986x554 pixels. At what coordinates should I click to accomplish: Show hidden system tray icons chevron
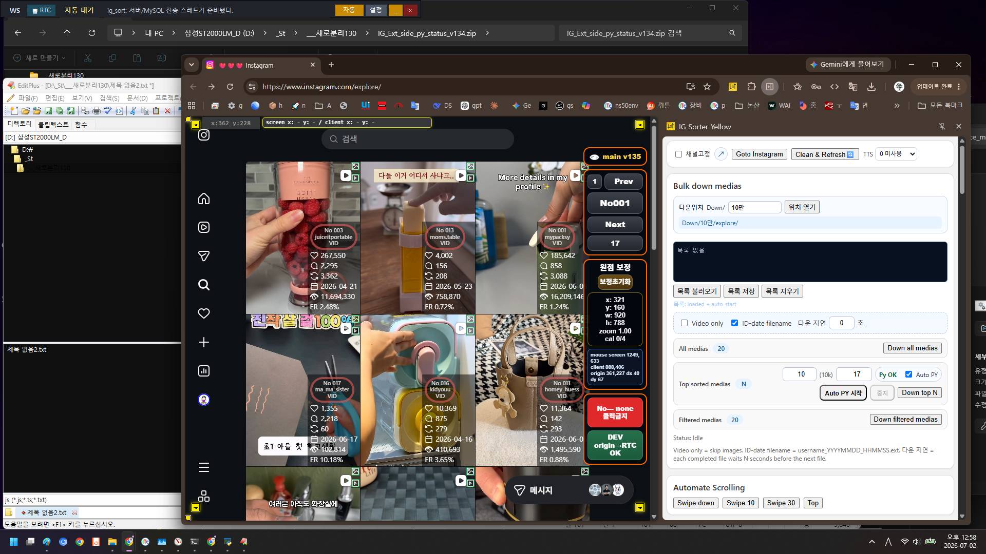tap(871, 542)
